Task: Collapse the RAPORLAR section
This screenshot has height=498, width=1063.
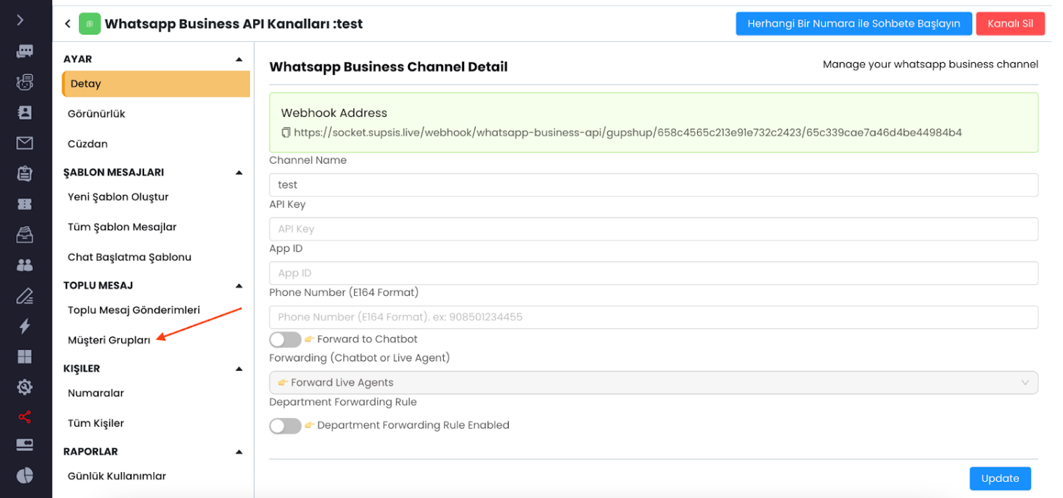Action: tap(239, 452)
